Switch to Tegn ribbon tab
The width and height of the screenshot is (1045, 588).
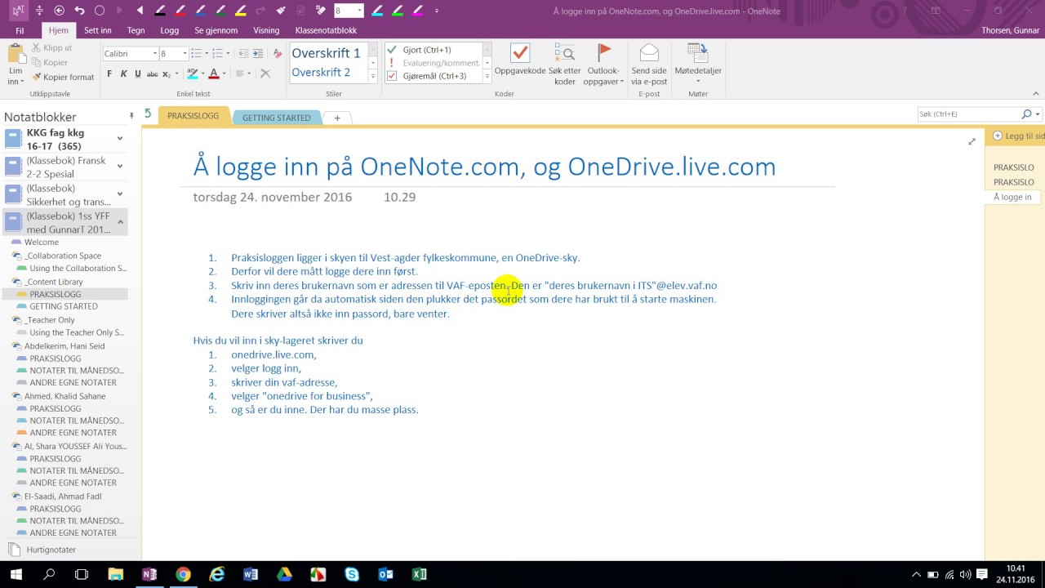tap(136, 30)
